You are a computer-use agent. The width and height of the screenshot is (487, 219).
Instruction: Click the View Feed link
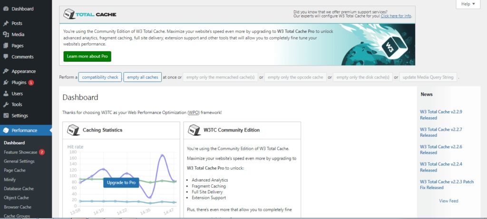click(x=448, y=200)
